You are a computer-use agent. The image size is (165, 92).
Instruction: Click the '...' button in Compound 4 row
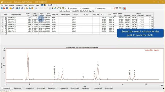pyautogui.click(x=152, y=23)
